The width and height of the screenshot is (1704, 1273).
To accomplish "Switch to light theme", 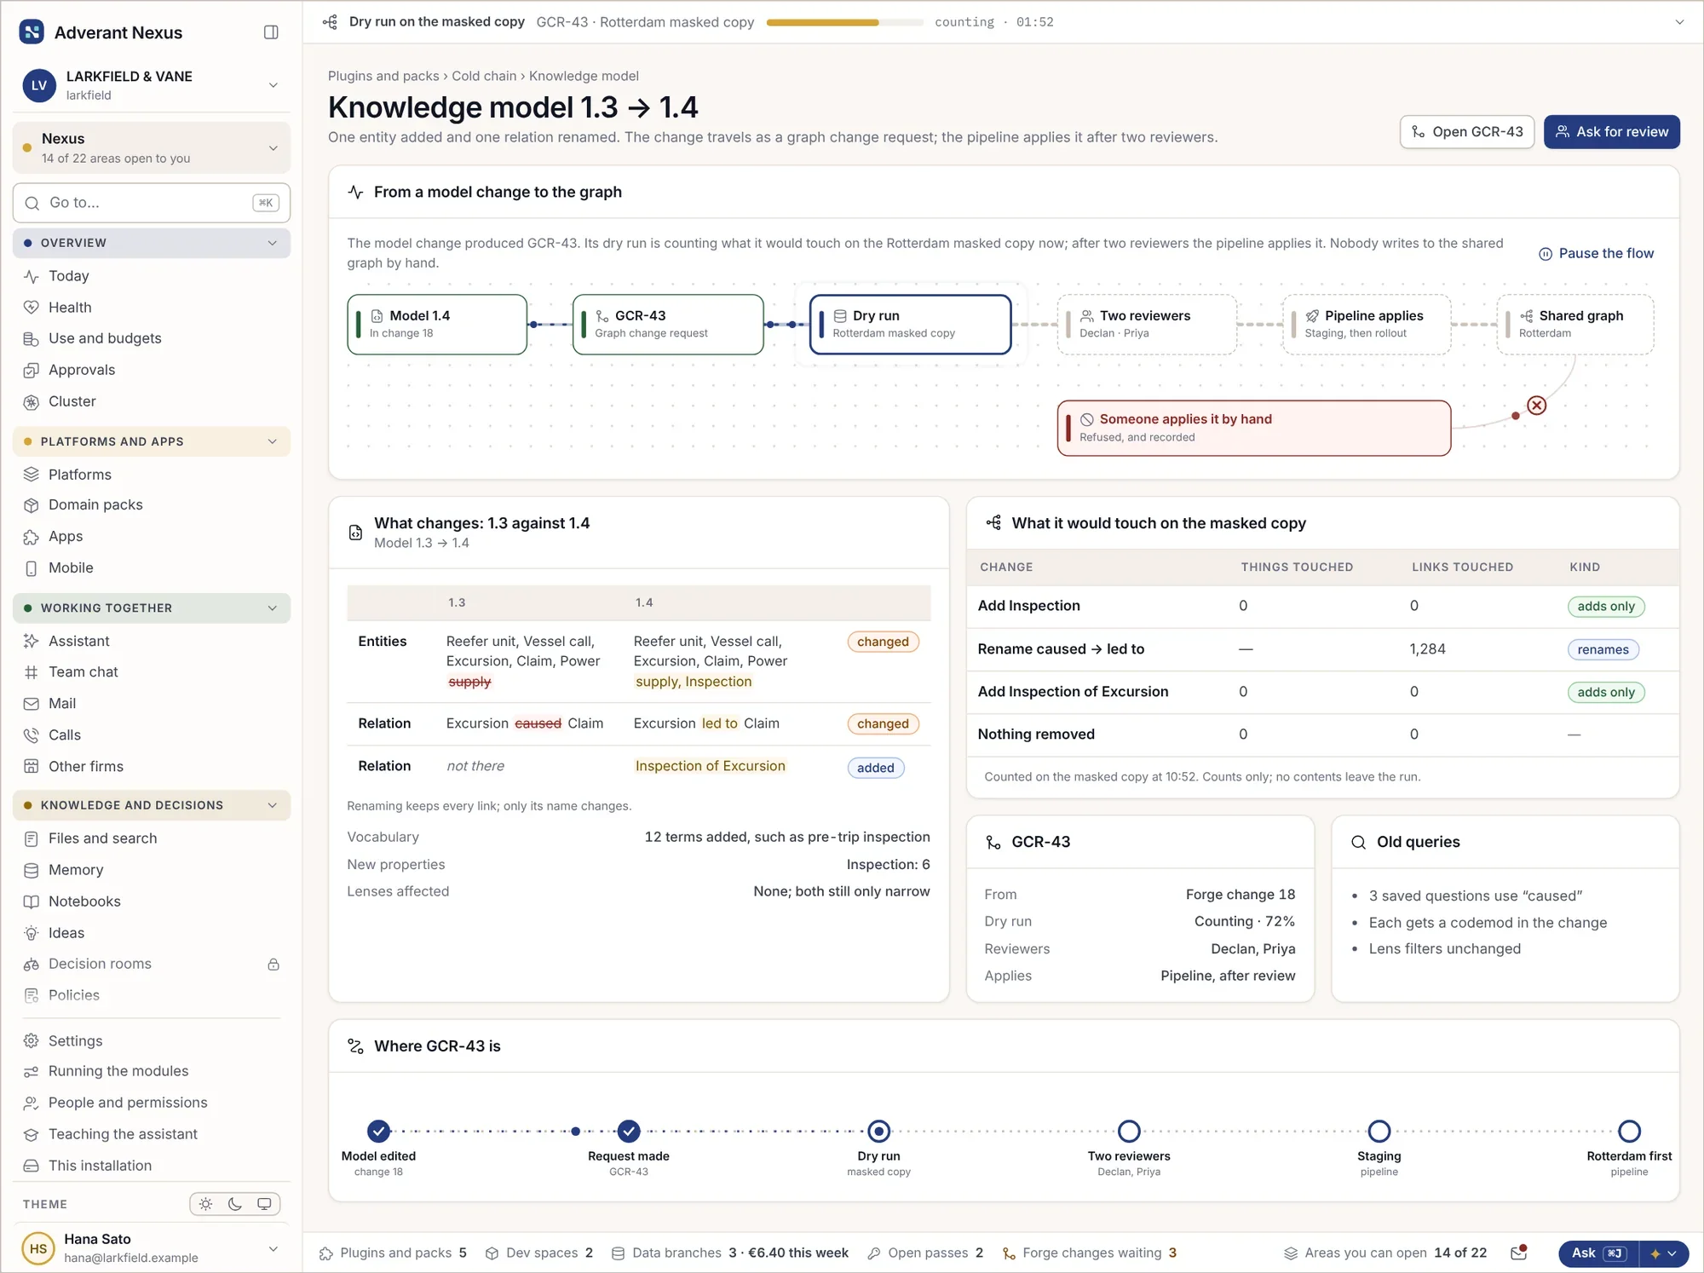I will pyautogui.click(x=205, y=1204).
